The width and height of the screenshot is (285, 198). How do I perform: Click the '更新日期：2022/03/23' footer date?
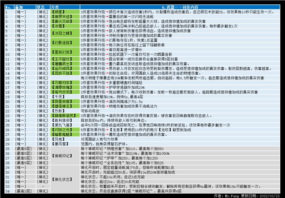(260, 196)
